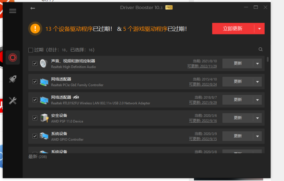284x181 pixels.
Task: Click the 5 个游戏驱动程序 text
Action: pyautogui.click(x=145, y=29)
